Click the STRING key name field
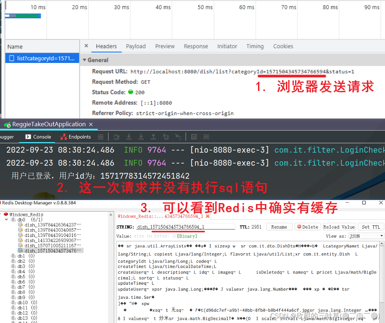The image size is (385, 323). [x=185, y=227]
